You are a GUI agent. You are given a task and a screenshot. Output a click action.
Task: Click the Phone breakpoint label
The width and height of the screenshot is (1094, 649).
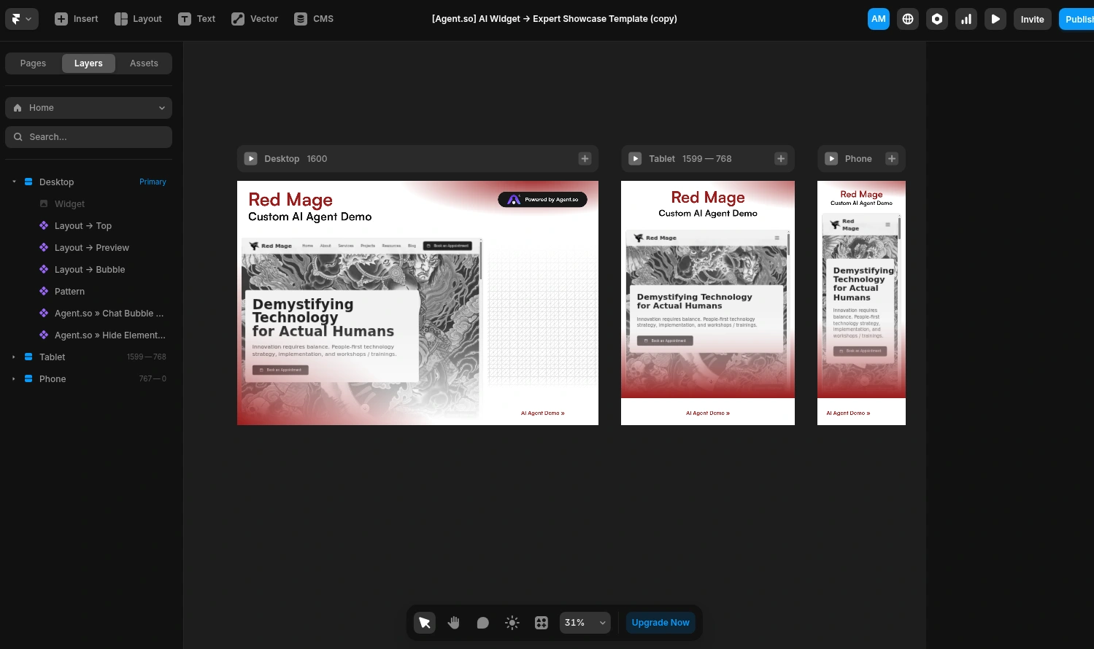click(x=858, y=158)
